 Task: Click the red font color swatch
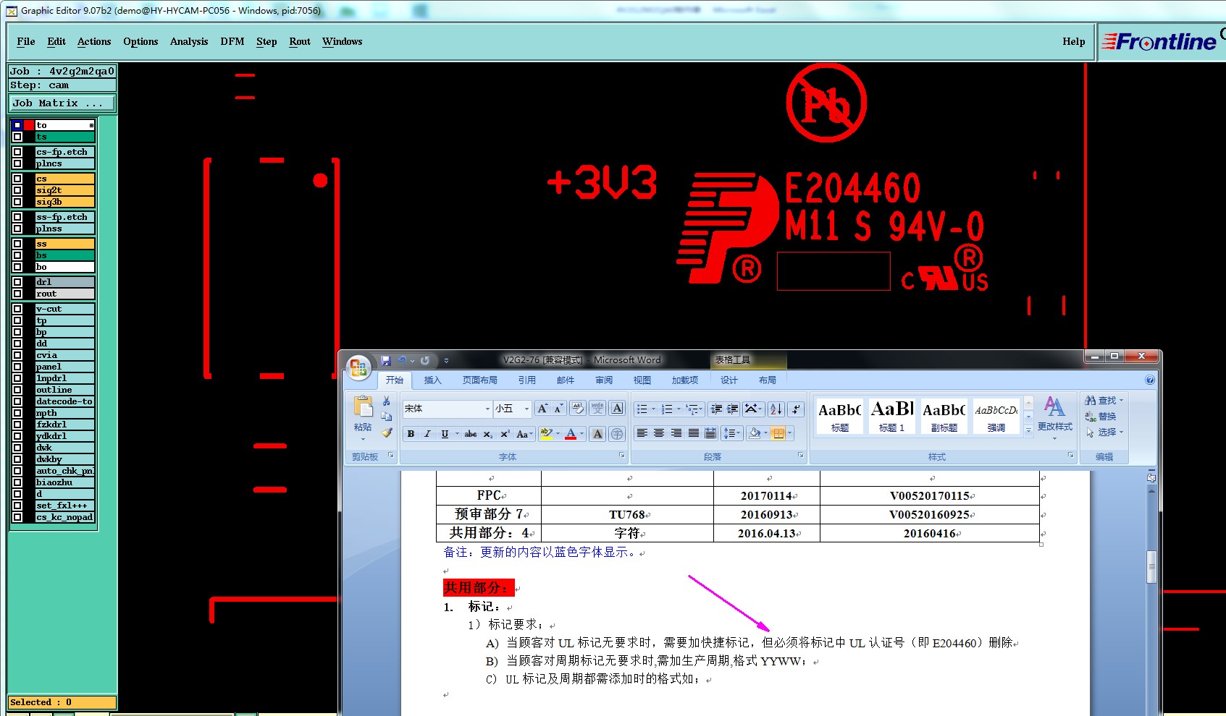[571, 434]
